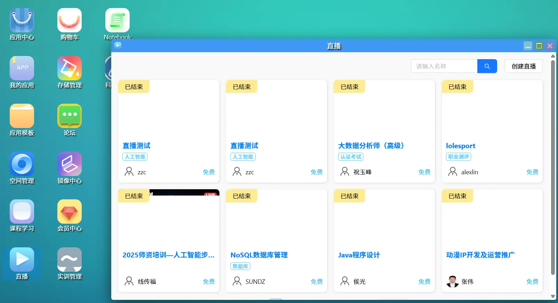Launch the Notebook app icon
558x303 pixels.
click(118, 21)
